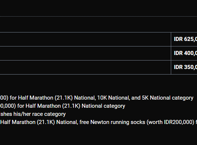Click the IDR 400 price cell

click(184, 53)
